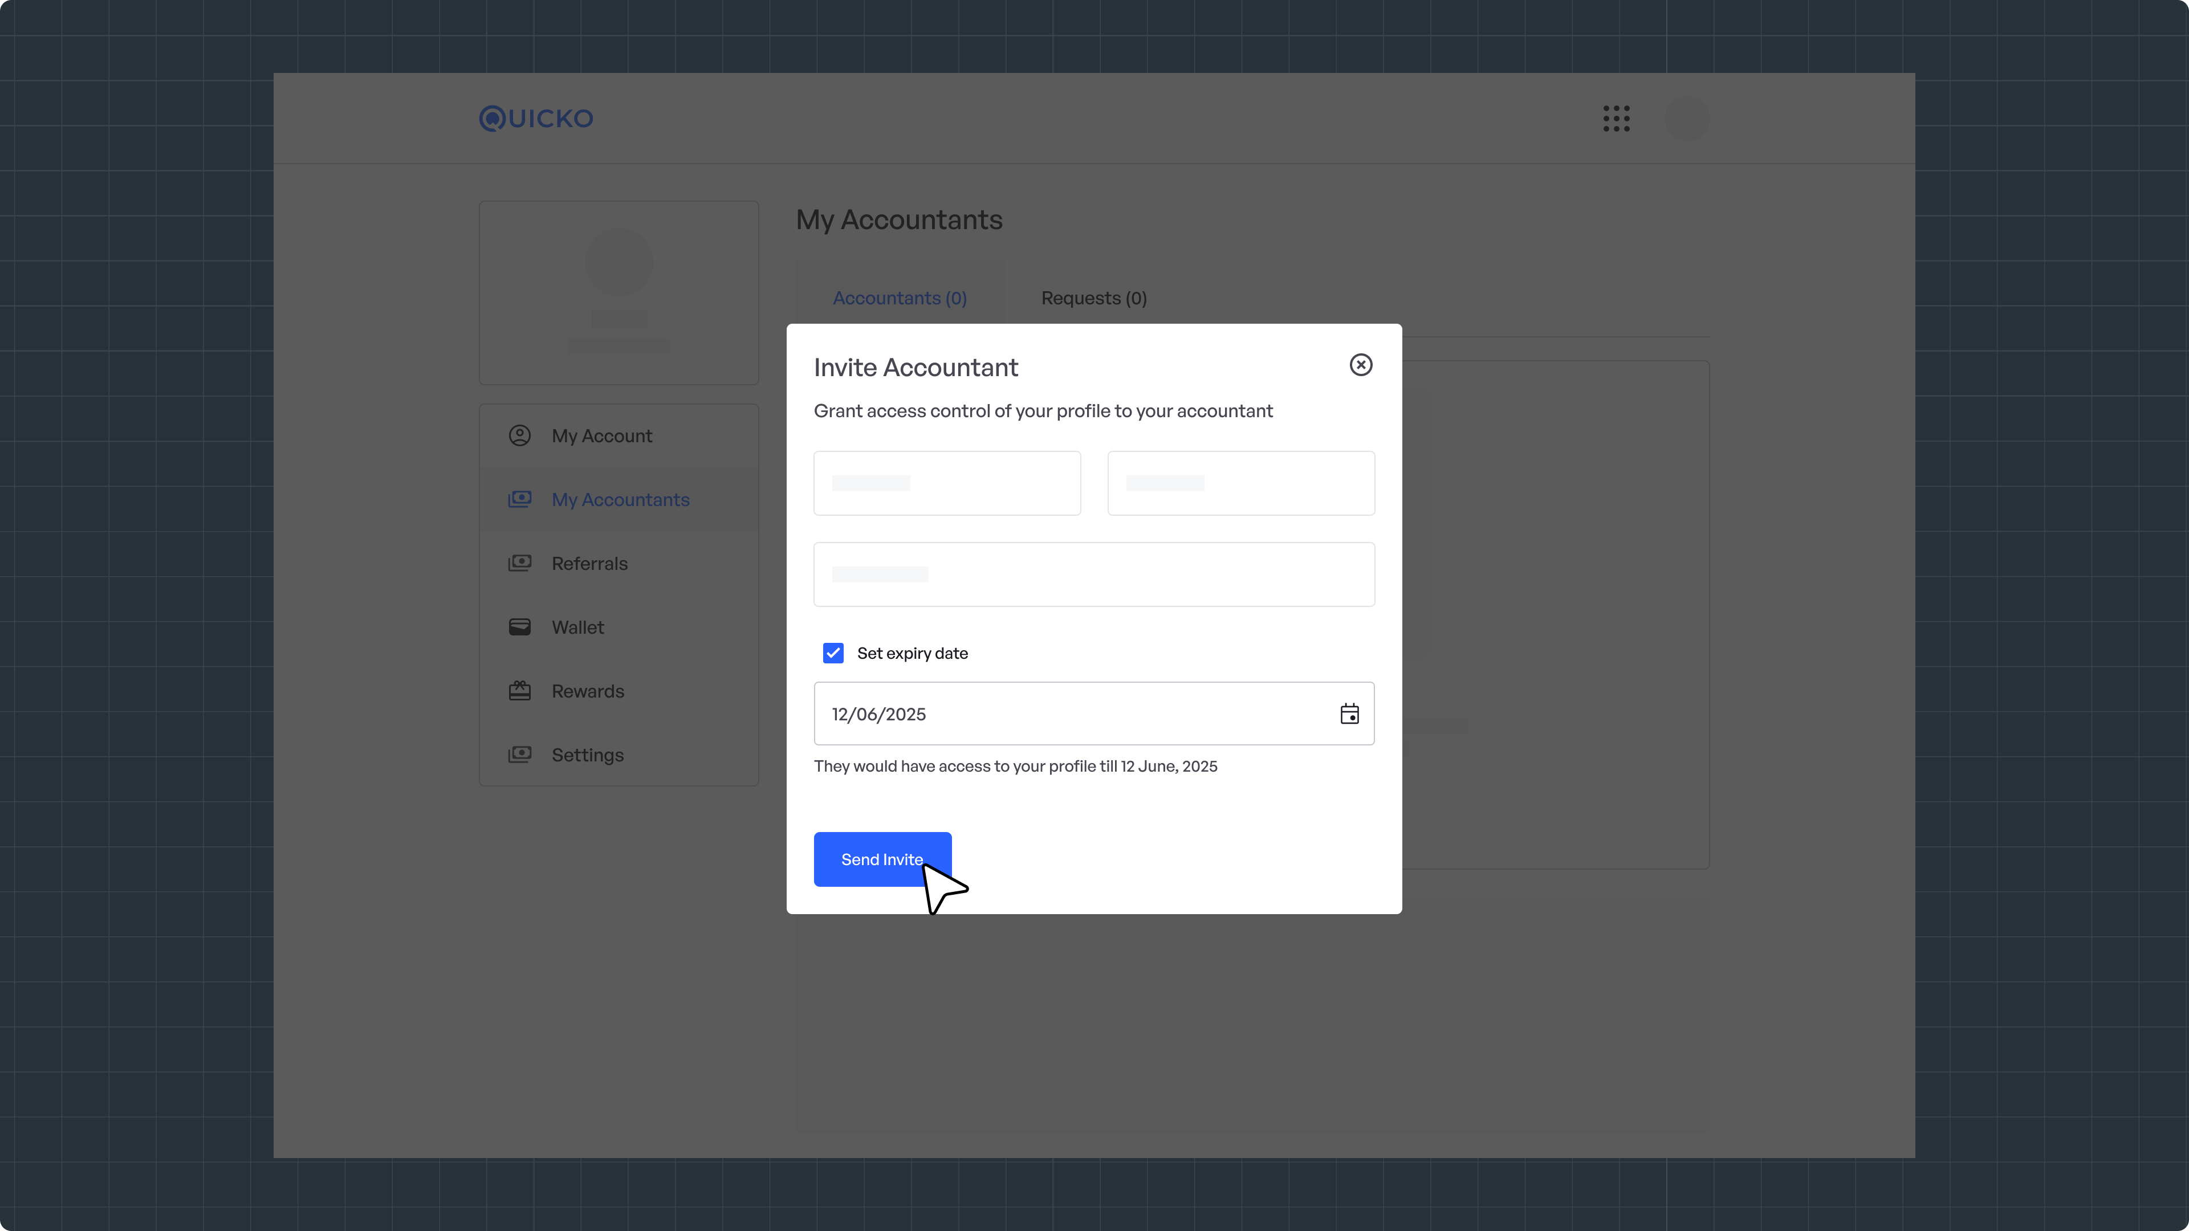This screenshot has width=2189, height=1231.
Task: Close the Invite Accountant dialog
Action: pyautogui.click(x=1361, y=365)
